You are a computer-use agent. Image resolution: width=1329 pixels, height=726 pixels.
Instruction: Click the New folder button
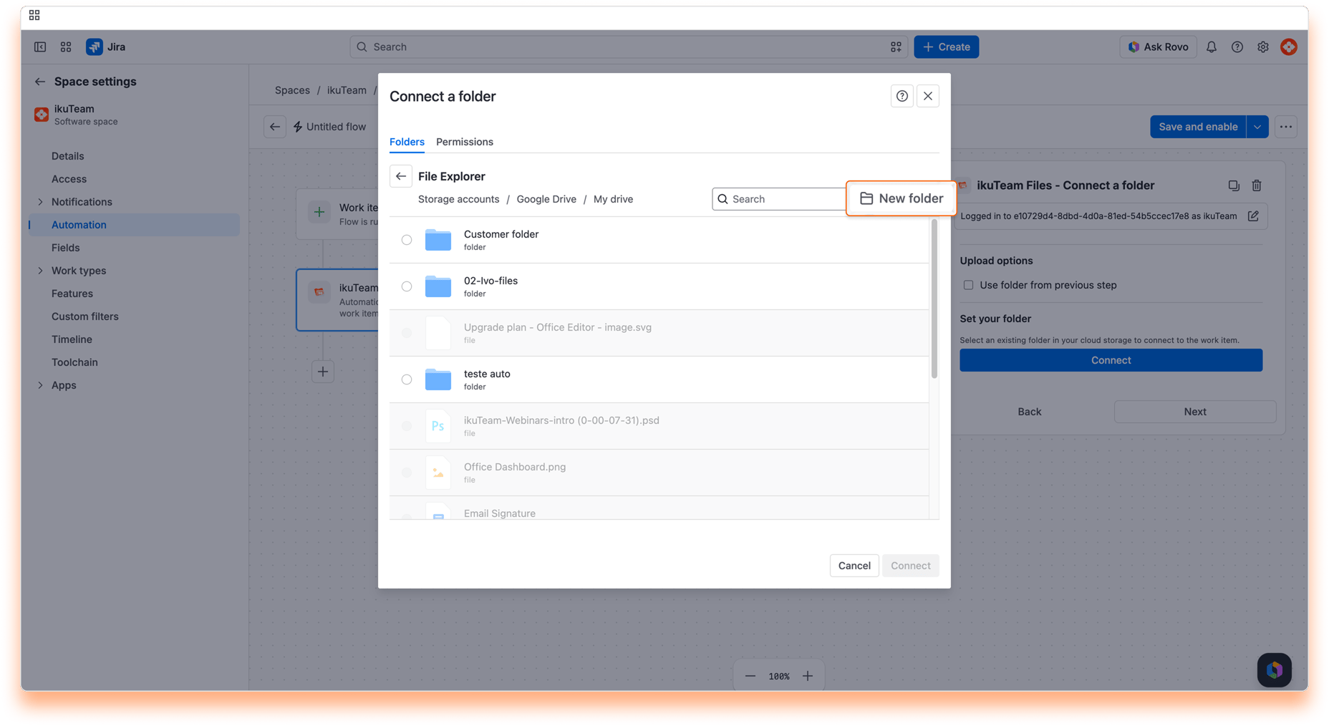[901, 198]
